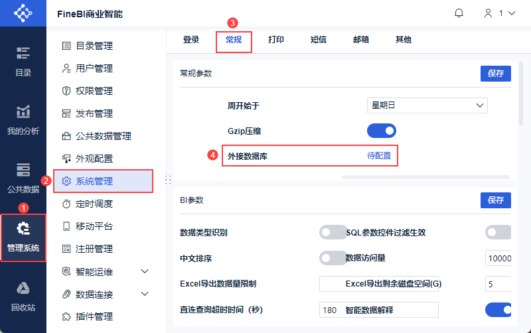This screenshot has width=531, height=333.
Task: Toggle the Gzip压缩 switch
Action: [x=381, y=131]
